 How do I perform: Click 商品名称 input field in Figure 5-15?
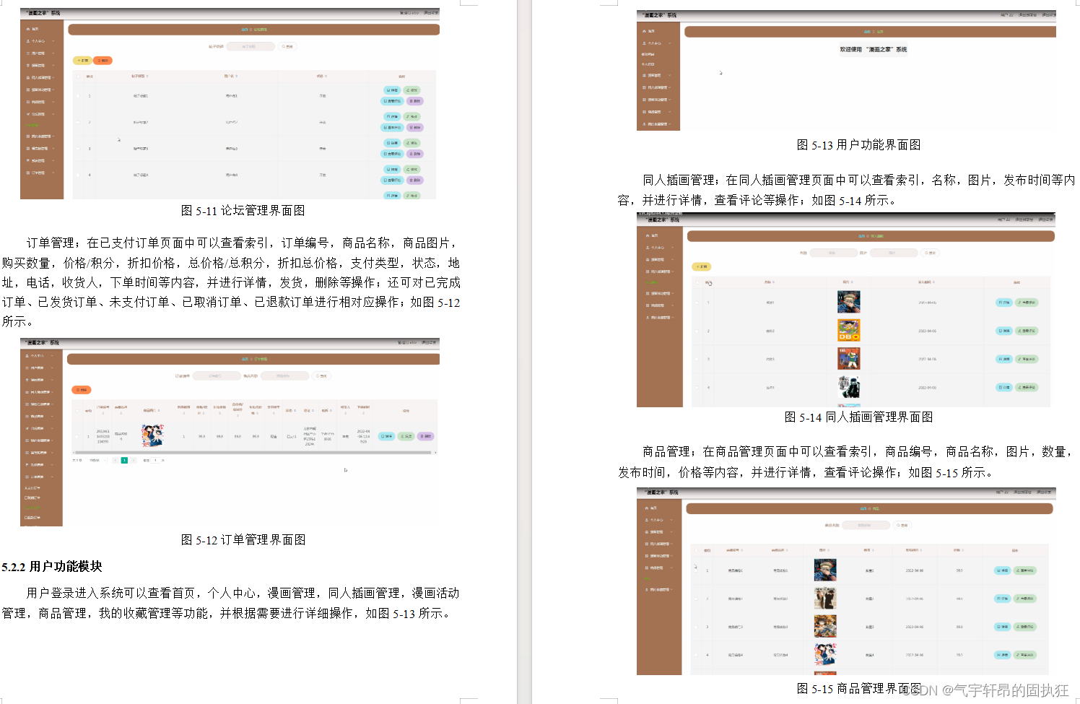point(866,525)
